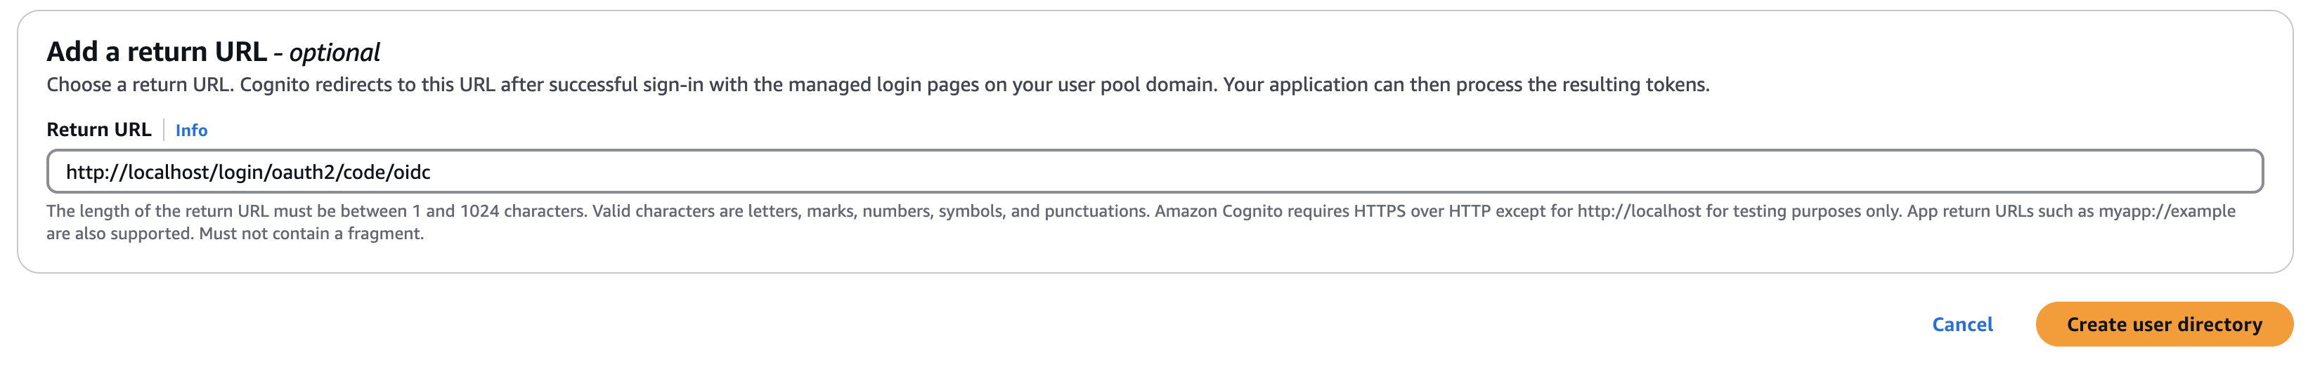Click the Create user directory button
Image resolution: width=2308 pixels, height=369 pixels.
(x=2163, y=324)
